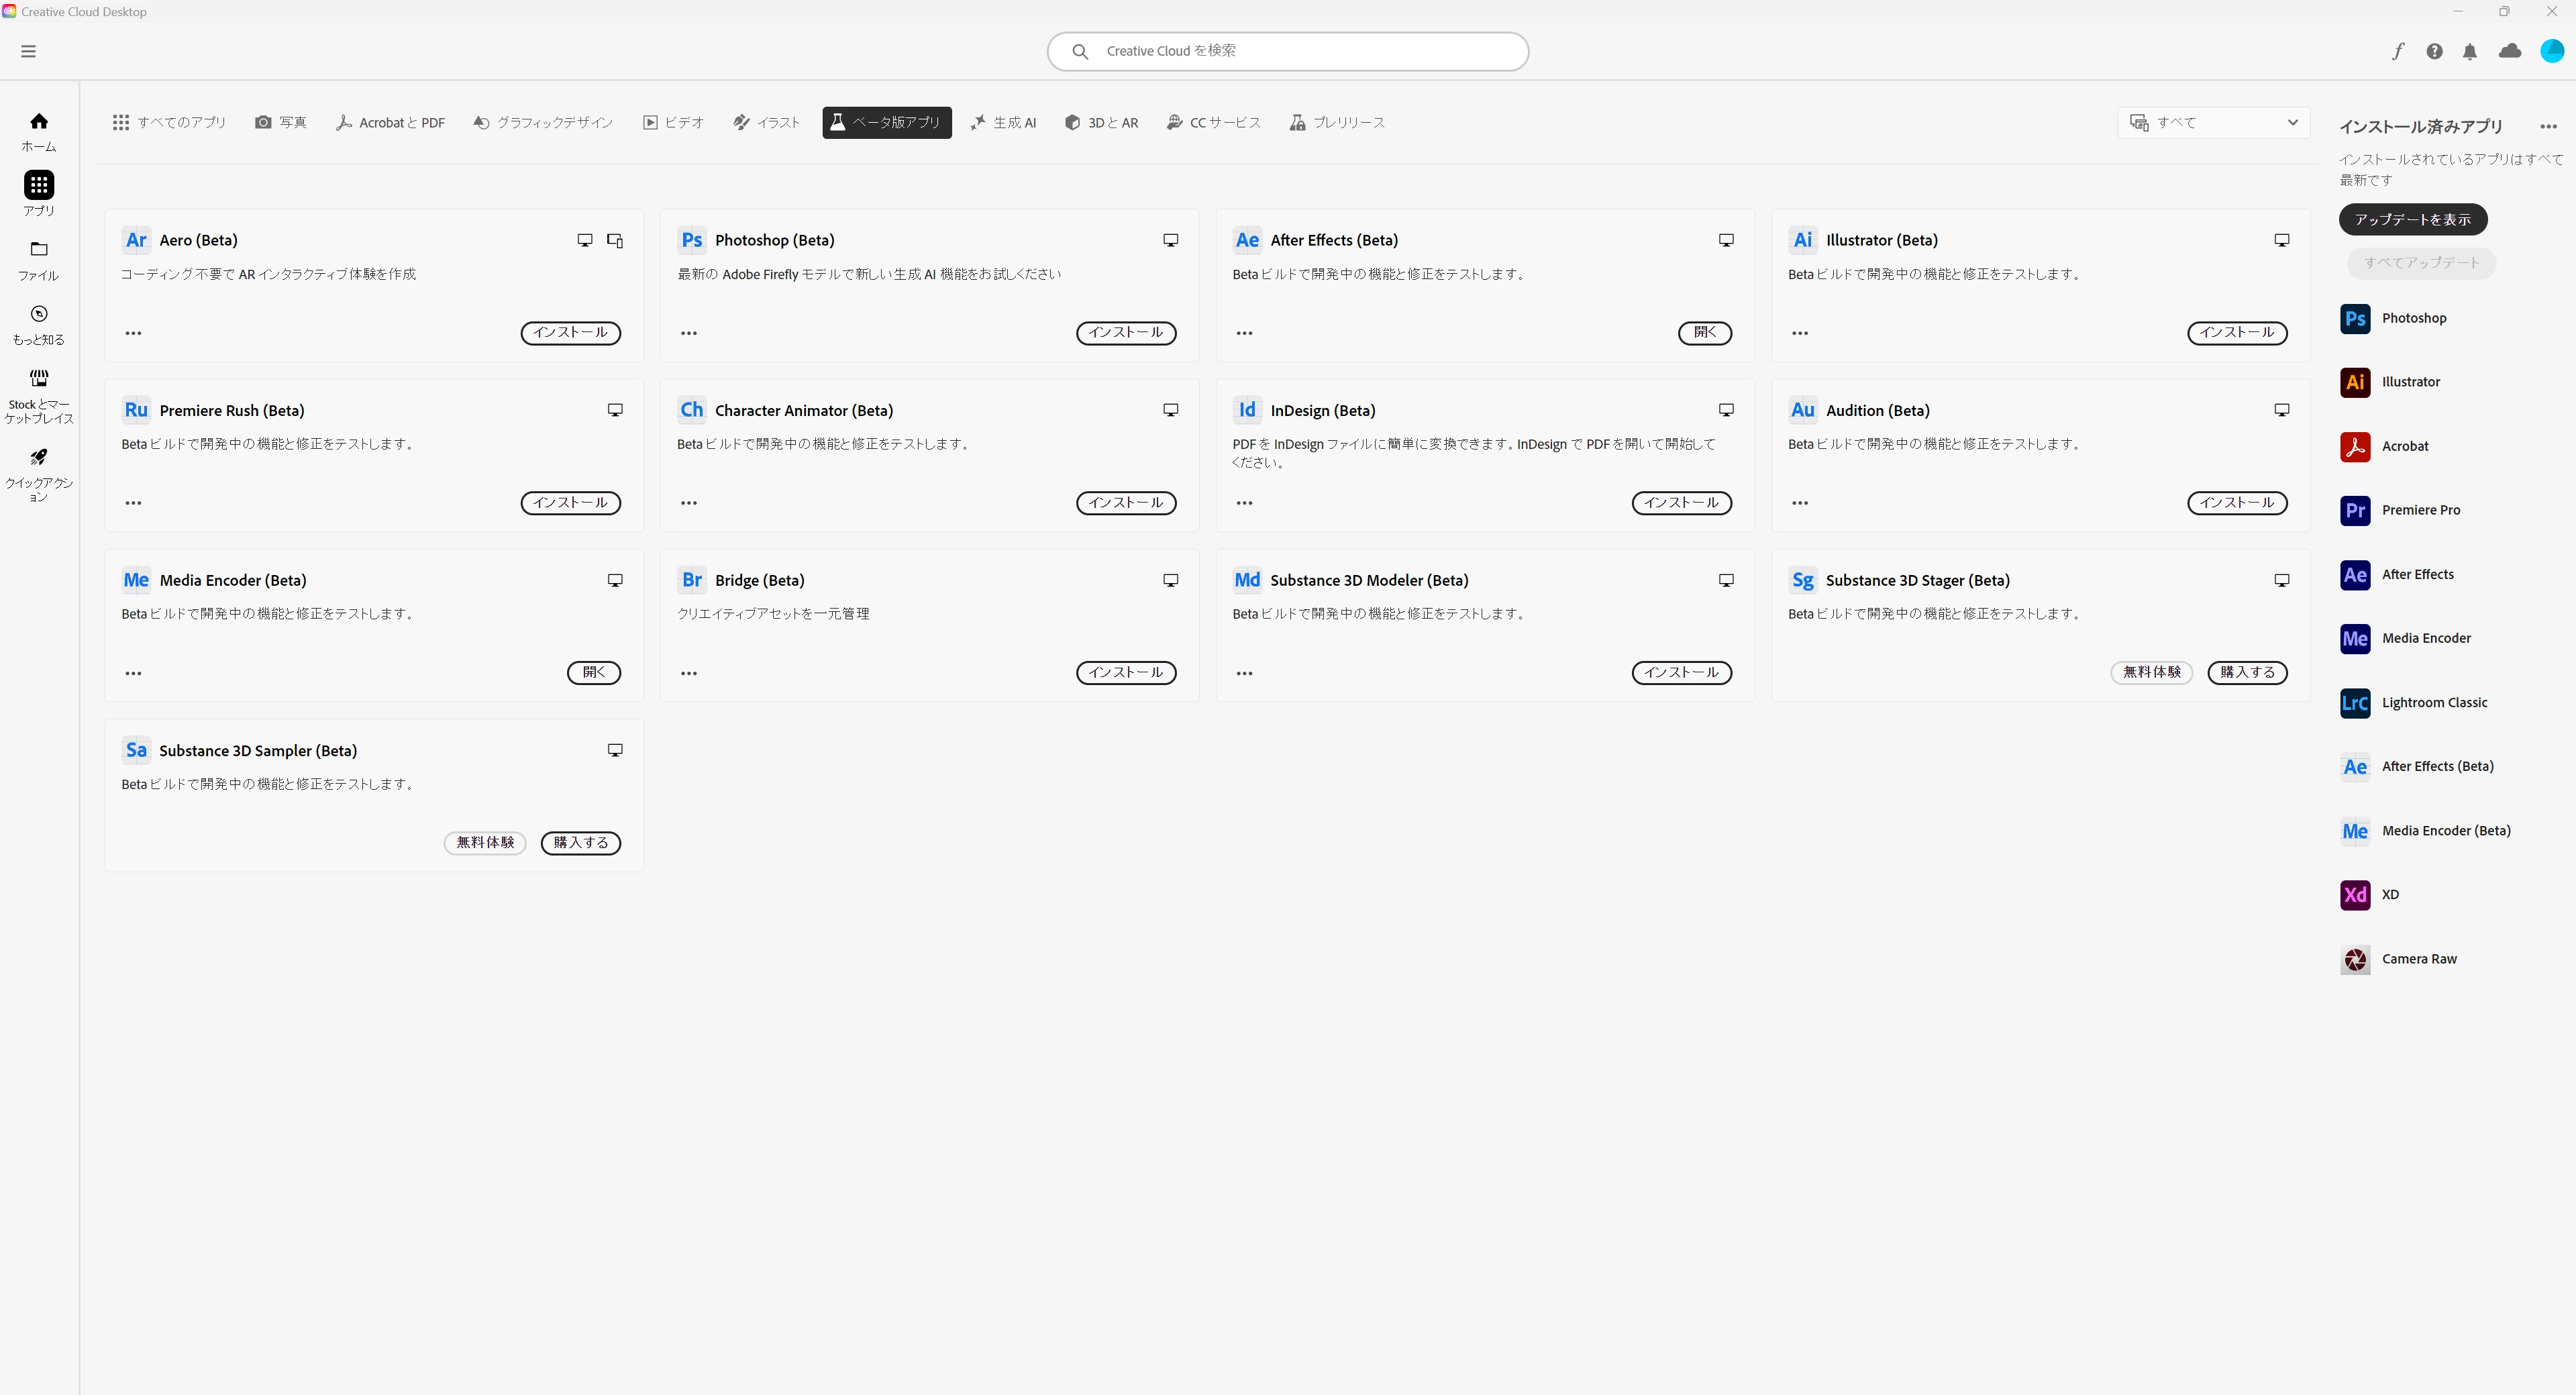Open cloud sync status icon
2576x1395 pixels.
tap(2510, 51)
